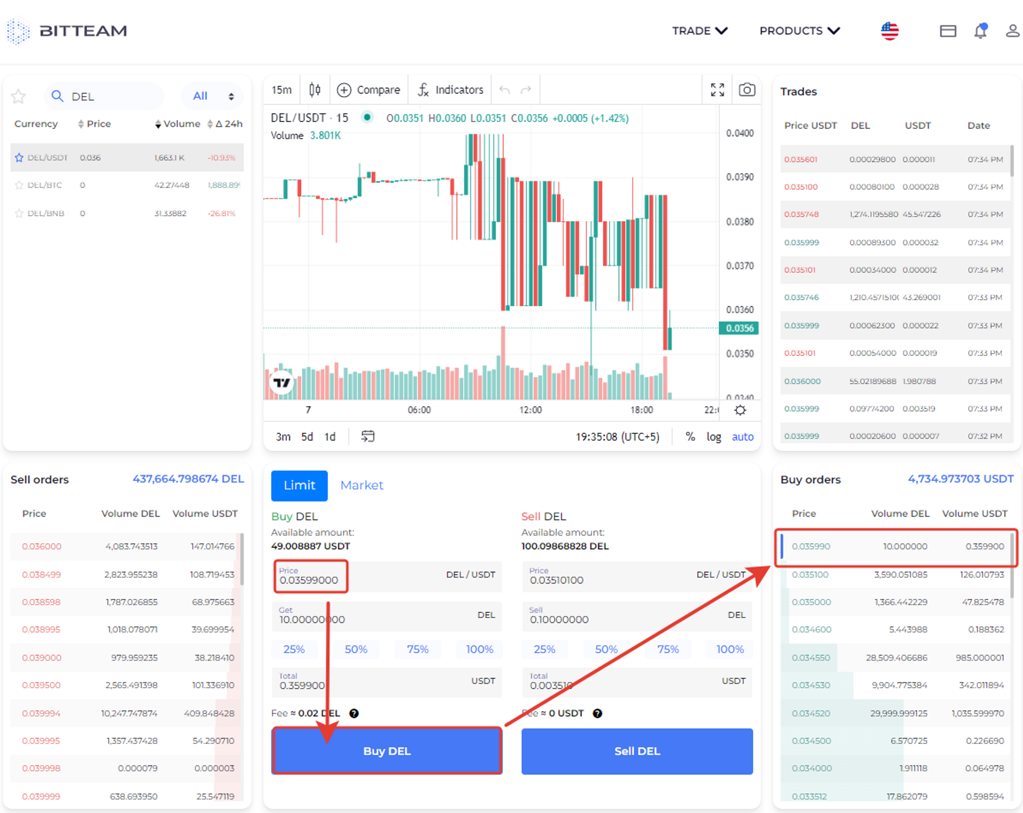The width and height of the screenshot is (1023, 813).
Task: Take chart snapshot with camera icon
Action: [747, 90]
